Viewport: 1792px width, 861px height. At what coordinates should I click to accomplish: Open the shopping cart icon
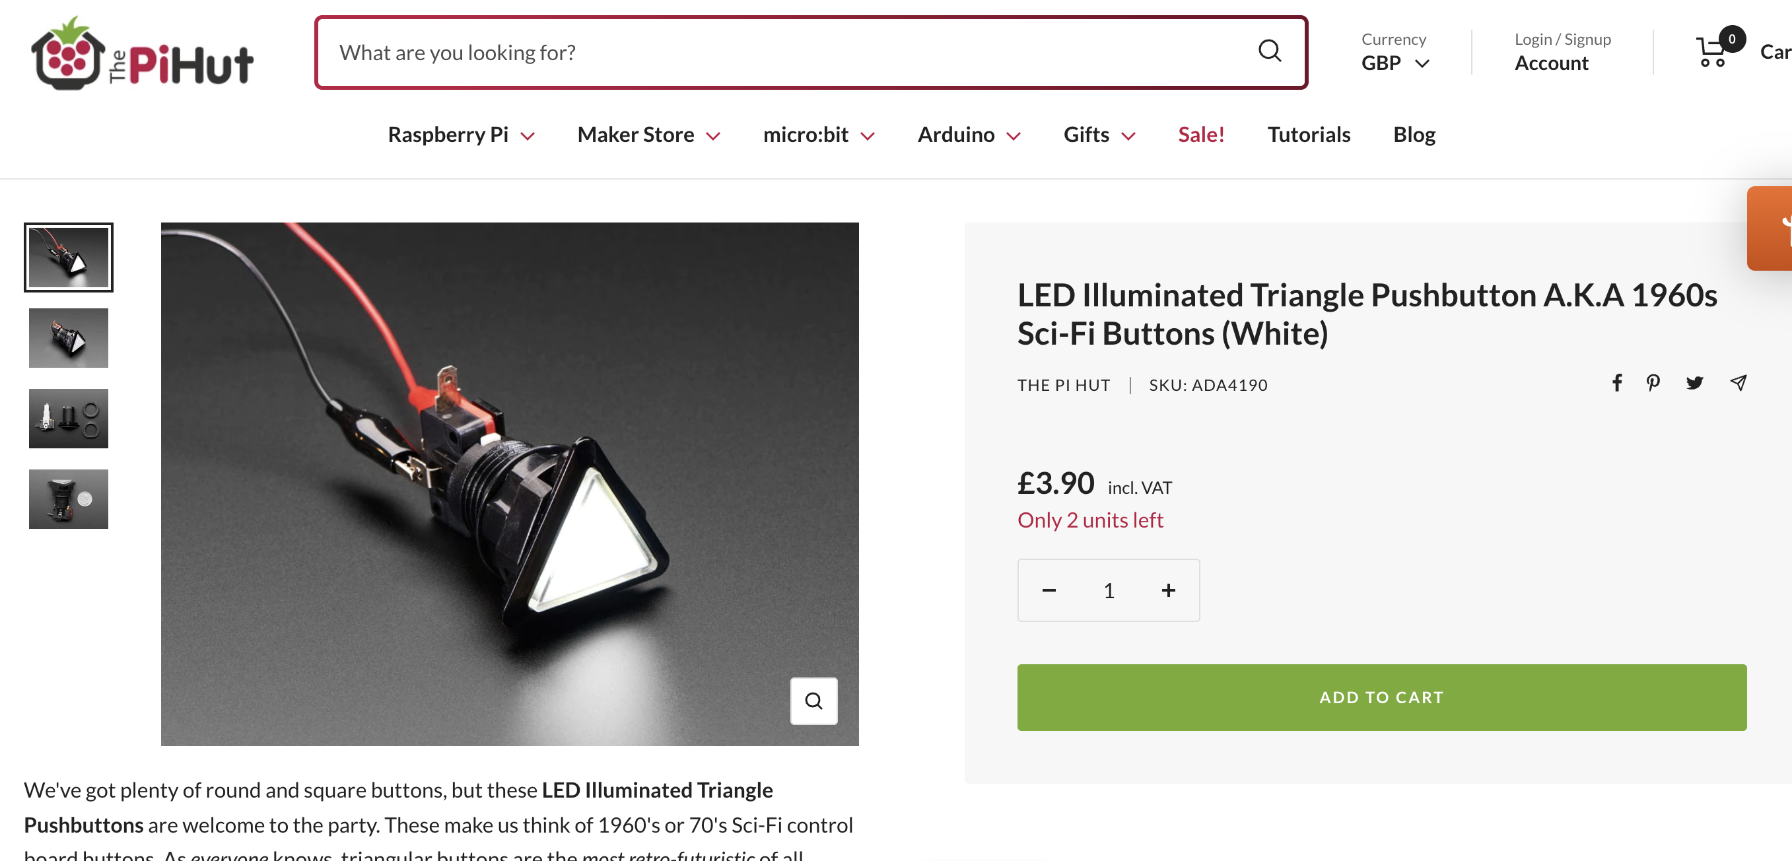click(1713, 52)
